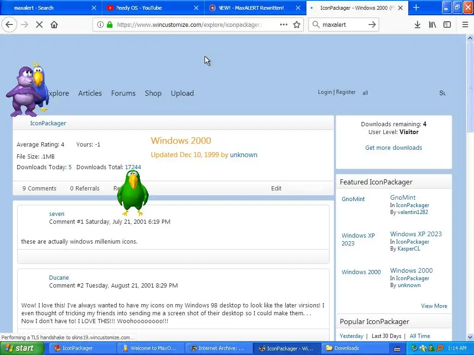Filter popular by All Time
Viewport: 474px width, 355px height.
click(x=419, y=336)
